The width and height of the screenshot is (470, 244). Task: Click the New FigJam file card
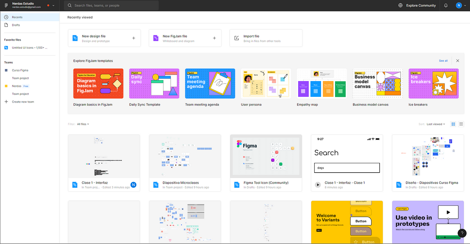(x=185, y=38)
